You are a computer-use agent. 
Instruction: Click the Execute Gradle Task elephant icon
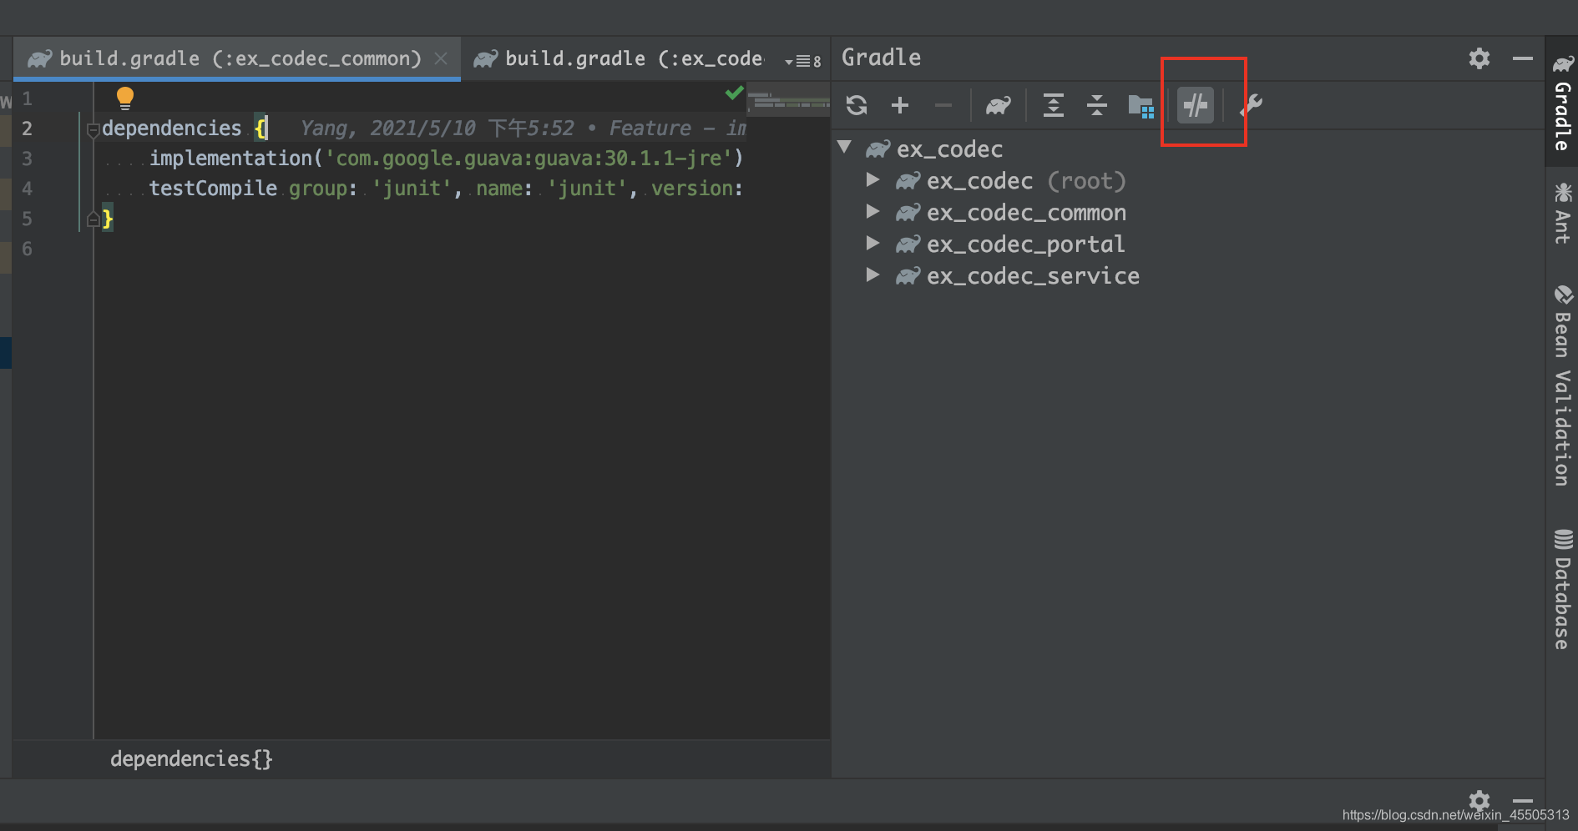coord(998,105)
